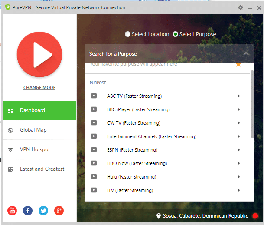Click the streaming icon beside CW TV
264x225 pixels.
pos(94,122)
